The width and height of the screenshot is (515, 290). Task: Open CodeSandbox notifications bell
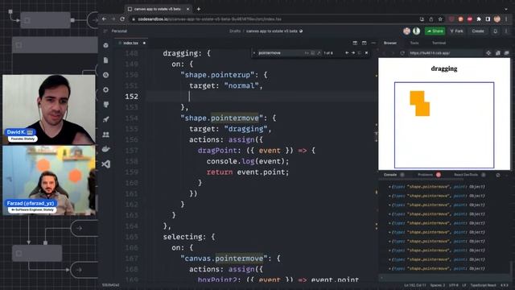496,31
